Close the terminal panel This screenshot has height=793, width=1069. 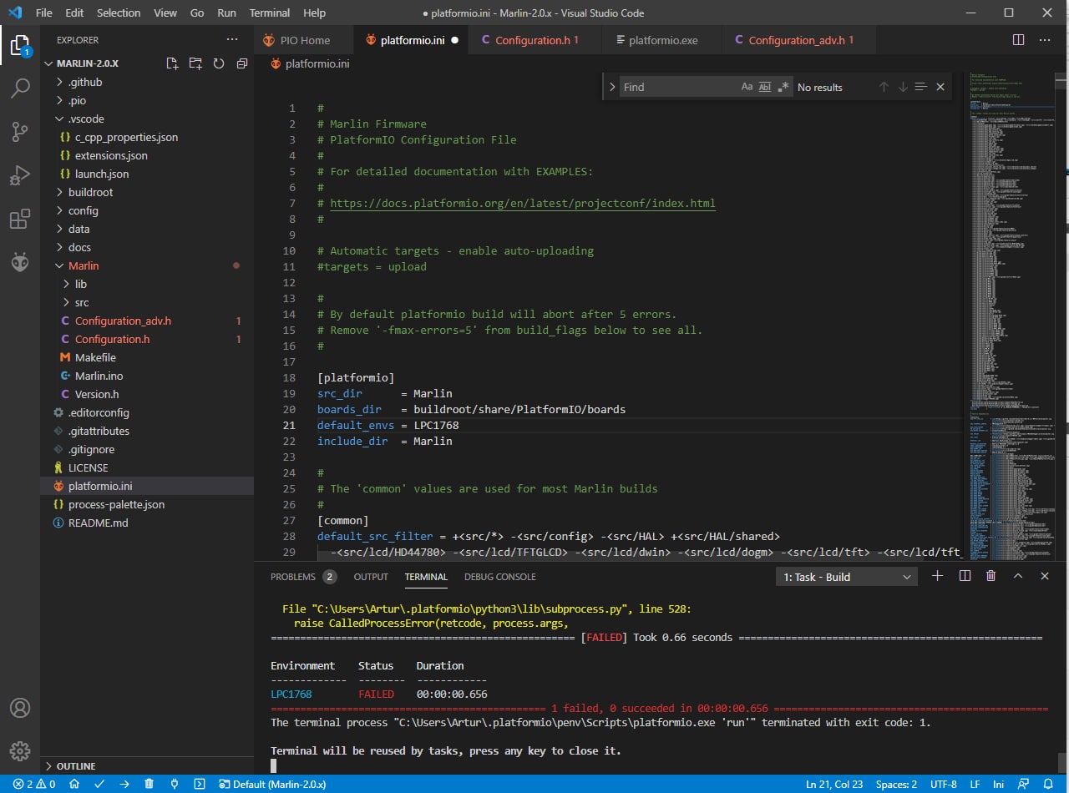pyautogui.click(x=1045, y=576)
